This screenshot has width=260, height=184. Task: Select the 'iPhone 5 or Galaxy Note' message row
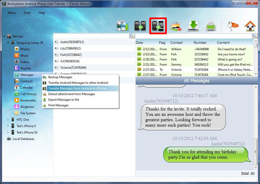(195, 69)
